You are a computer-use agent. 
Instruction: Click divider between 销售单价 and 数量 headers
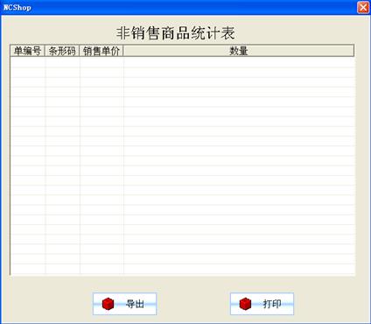pos(123,51)
